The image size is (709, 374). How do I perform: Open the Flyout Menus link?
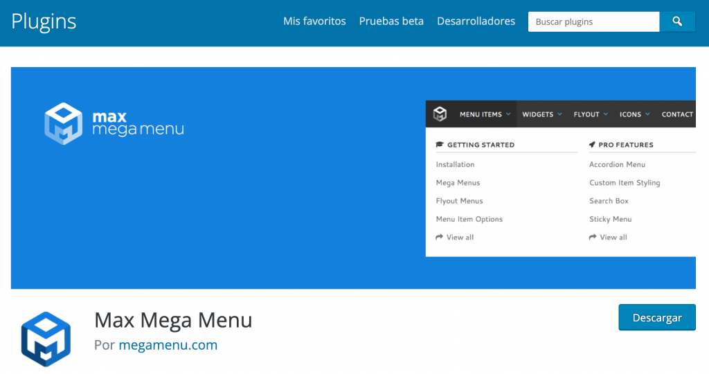(x=460, y=201)
